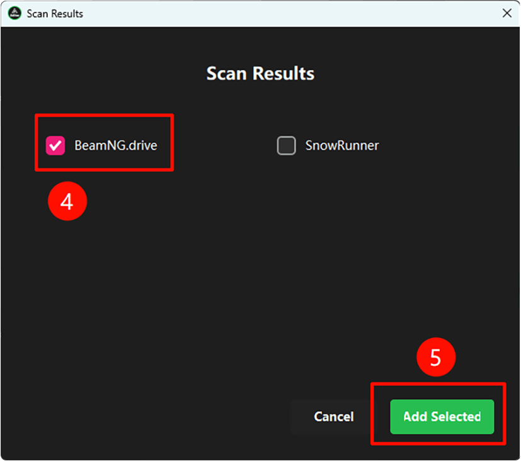
Task: Click the empty SnowRunner square box icon
Action: click(286, 146)
